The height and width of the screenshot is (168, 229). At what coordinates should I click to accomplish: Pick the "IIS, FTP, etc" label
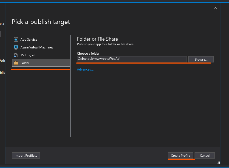tap(28, 55)
